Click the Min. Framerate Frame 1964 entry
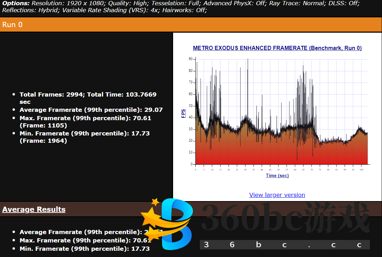Viewport: 382px width, 257px height. [84, 137]
